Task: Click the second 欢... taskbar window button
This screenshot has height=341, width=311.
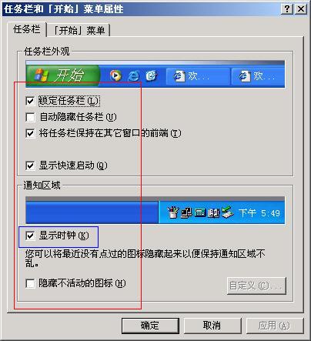Action: [x=258, y=76]
